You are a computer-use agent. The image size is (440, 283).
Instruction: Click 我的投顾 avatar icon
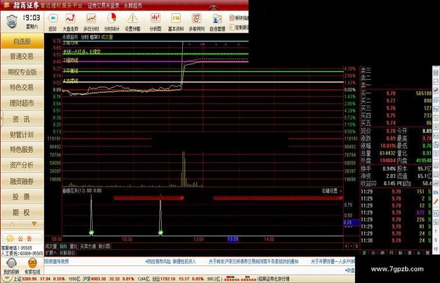pos(11,263)
